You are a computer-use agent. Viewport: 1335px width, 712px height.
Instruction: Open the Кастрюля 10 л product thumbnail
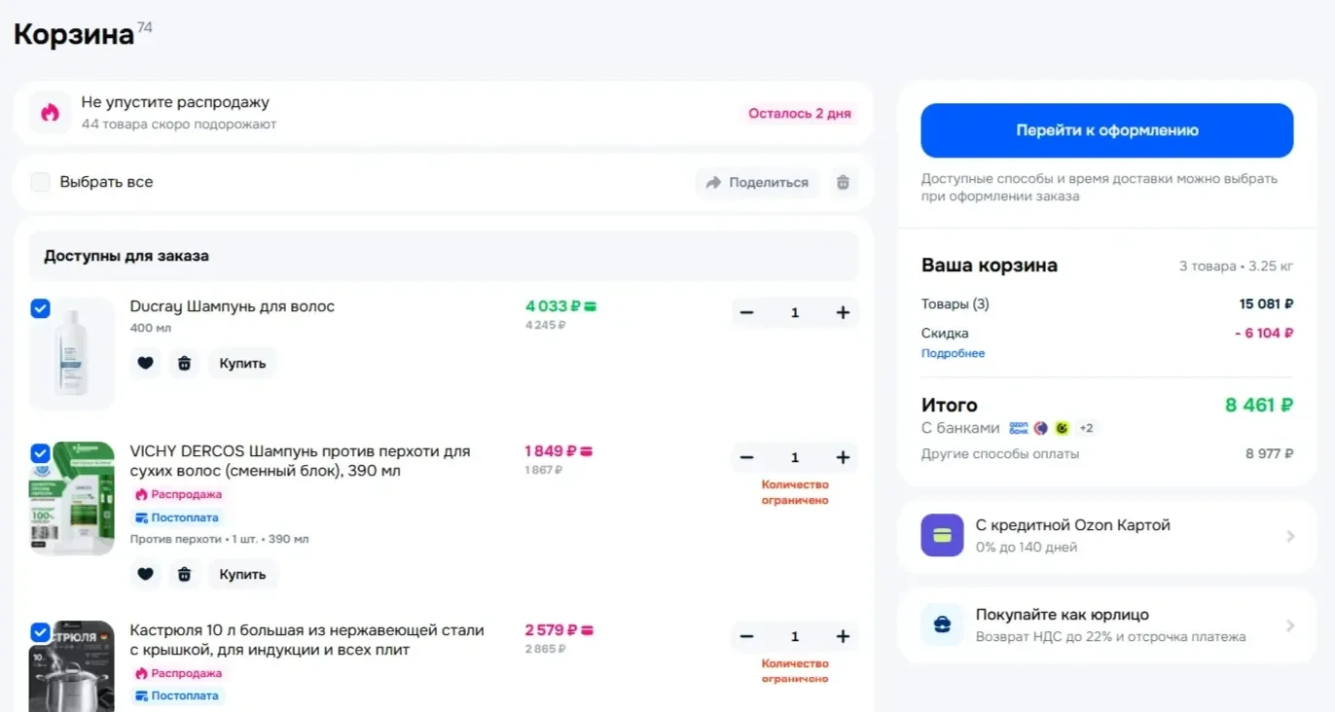[72, 666]
